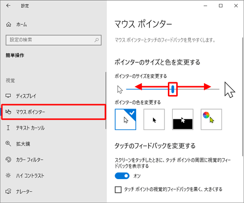Minimize the settings window

coord(205,6)
